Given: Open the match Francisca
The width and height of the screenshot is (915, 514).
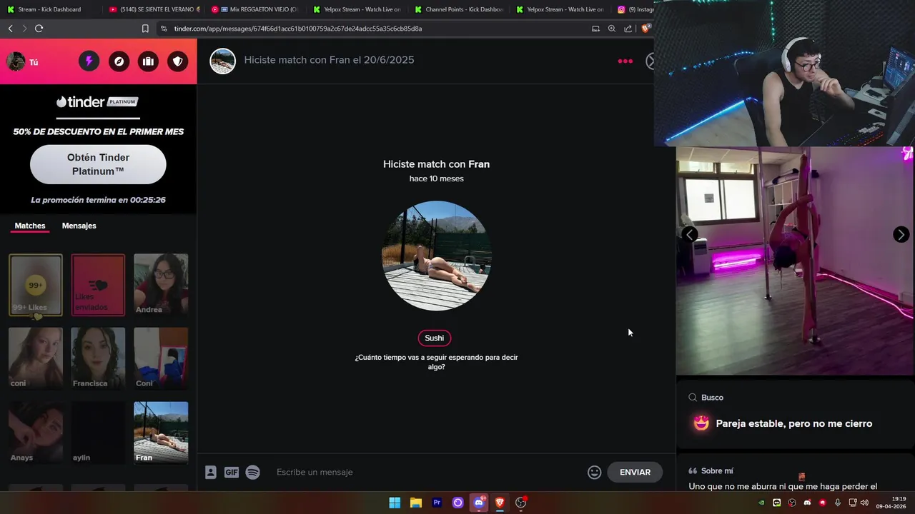Looking at the screenshot, I should pyautogui.click(x=98, y=358).
